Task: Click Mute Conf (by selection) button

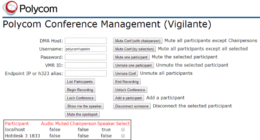Action: point(134,49)
